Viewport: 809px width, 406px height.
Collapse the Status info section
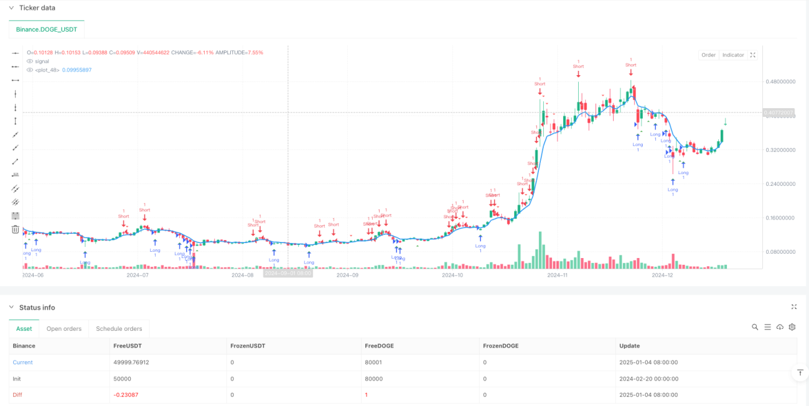click(11, 307)
